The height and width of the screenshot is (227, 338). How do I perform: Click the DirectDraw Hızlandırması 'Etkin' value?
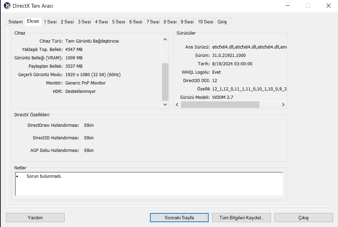click(x=89, y=125)
